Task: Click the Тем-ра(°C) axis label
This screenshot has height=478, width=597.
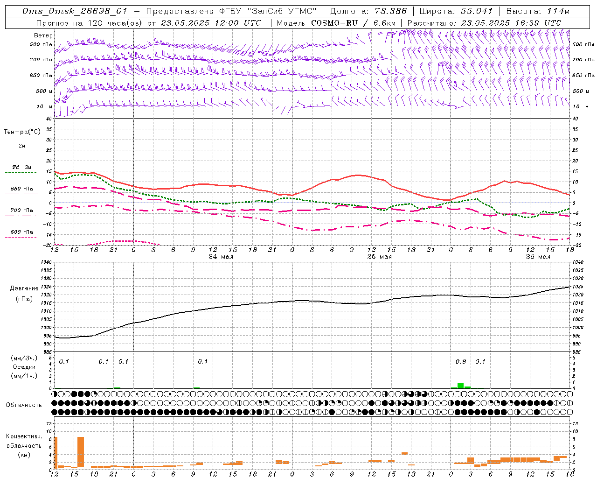Action: click(22, 132)
